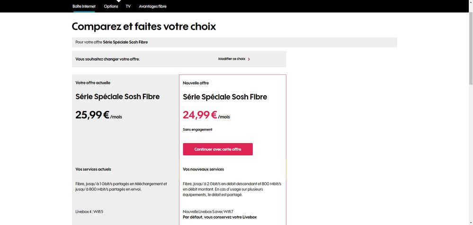The width and height of the screenshot is (473, 225).
Task: Click the red 24,99 € new price
Action: 200,115
